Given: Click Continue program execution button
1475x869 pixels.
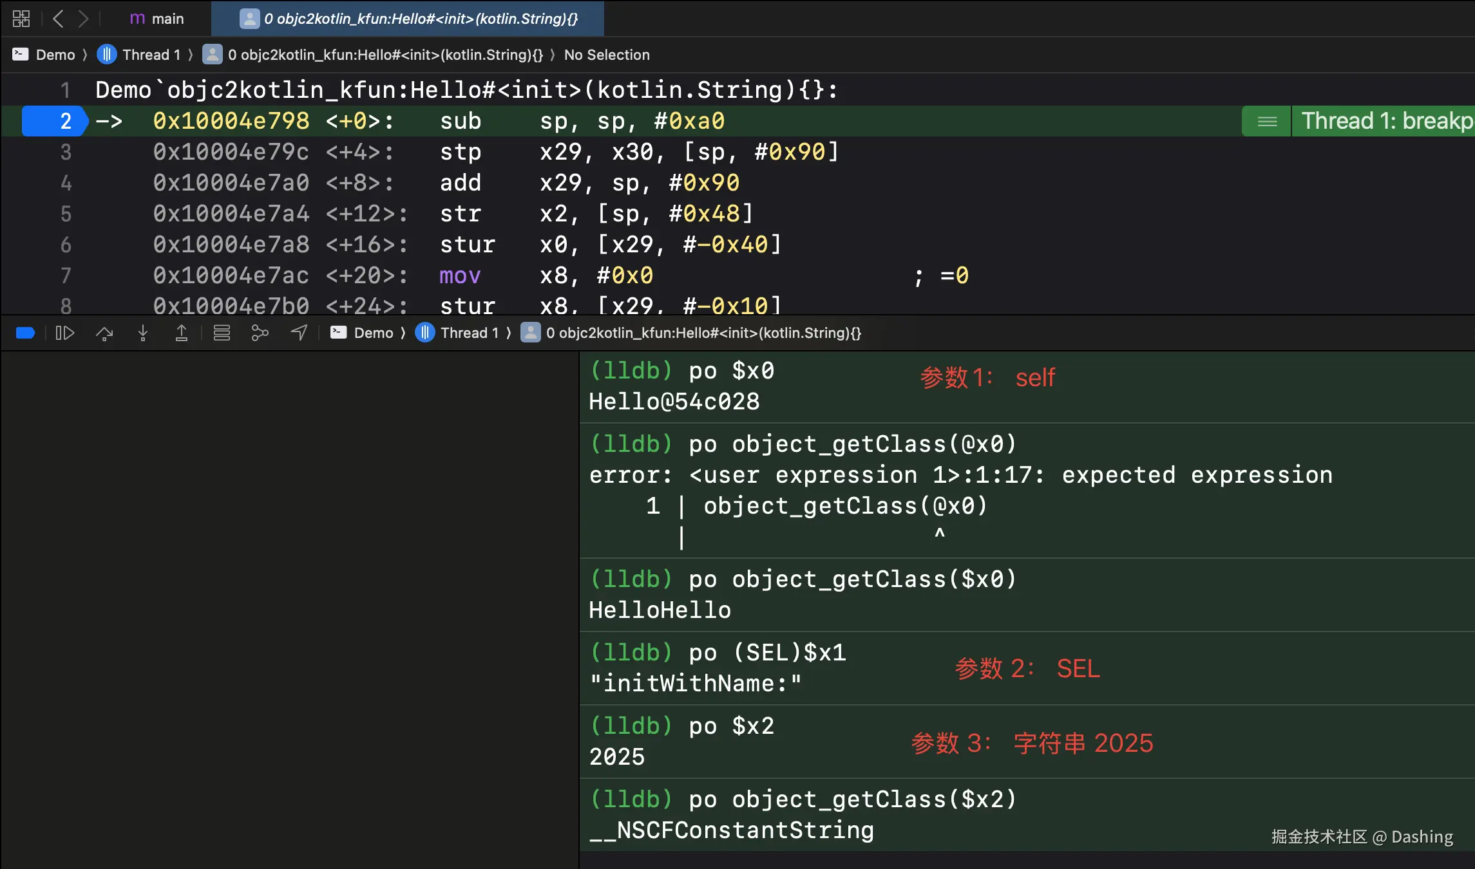Looking at the screenshot, I should point(65,333).
